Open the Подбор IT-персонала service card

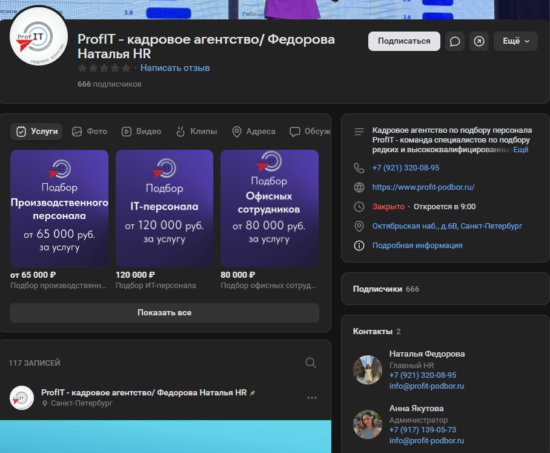click(164, 209)
